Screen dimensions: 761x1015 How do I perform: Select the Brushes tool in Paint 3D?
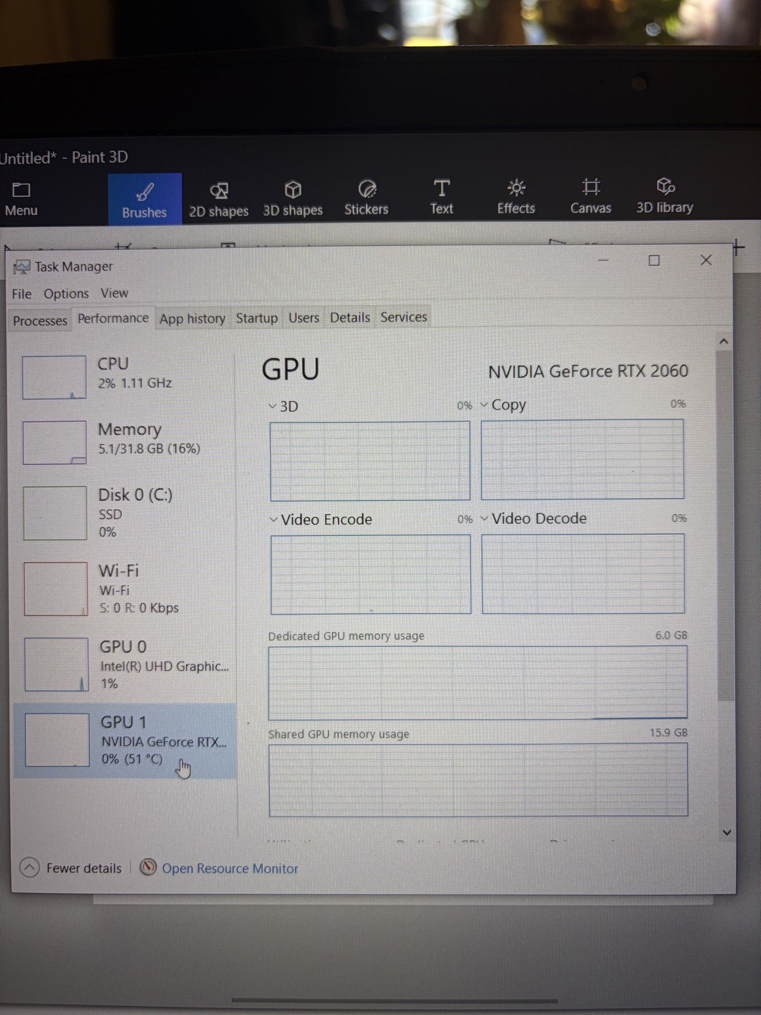point(145,199)
